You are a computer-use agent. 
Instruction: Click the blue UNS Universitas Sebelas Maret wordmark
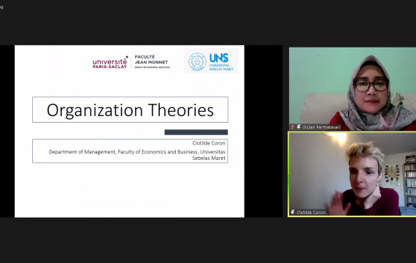221,61
